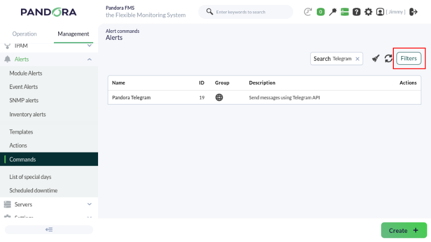
Task: Click the Group column header
Action: click(x=222, y=83)
